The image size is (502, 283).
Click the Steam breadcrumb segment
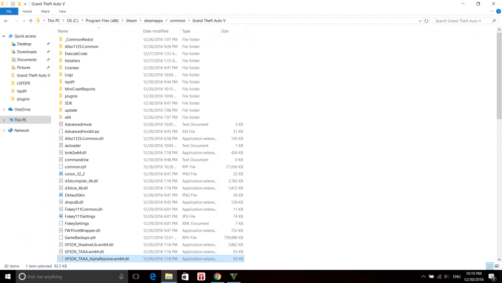tap(131, 21)
